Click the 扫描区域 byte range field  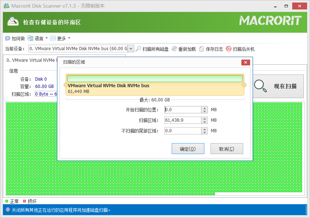pos(46,94)
